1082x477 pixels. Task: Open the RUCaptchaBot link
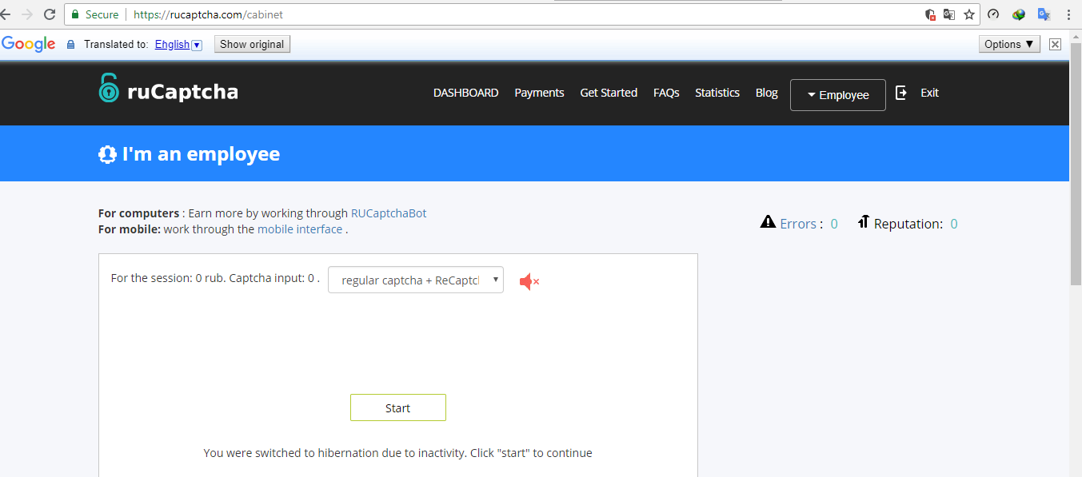[389, 213]
